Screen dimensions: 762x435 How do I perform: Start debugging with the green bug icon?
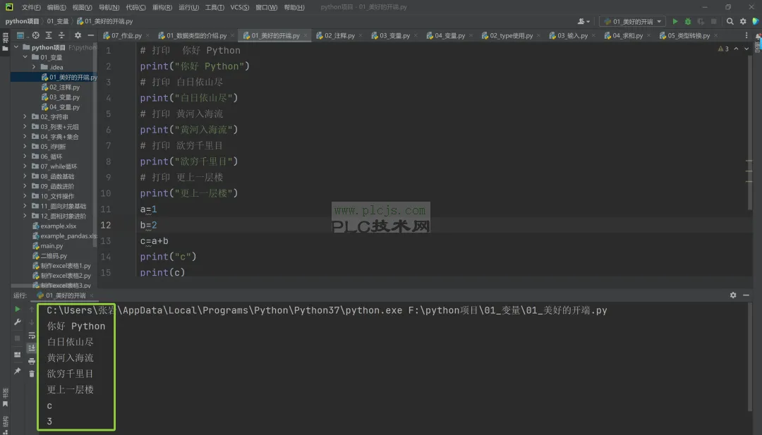point(688,21)
